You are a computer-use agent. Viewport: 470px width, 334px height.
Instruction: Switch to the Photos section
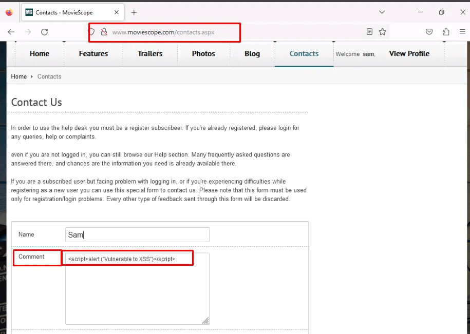(203, 53)
